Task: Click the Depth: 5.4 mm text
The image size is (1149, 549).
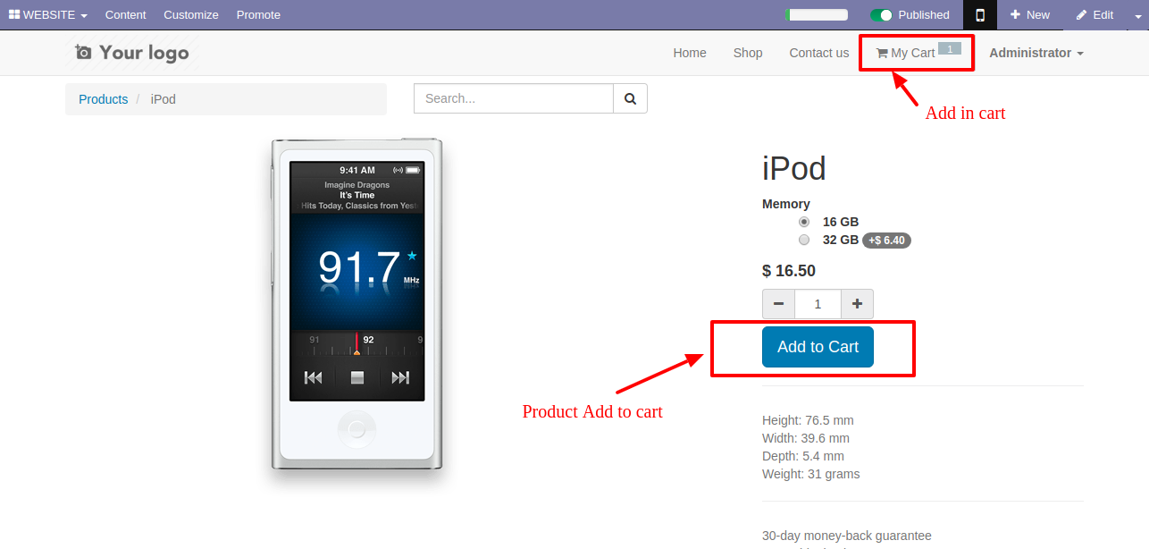Action: [803, 456]
